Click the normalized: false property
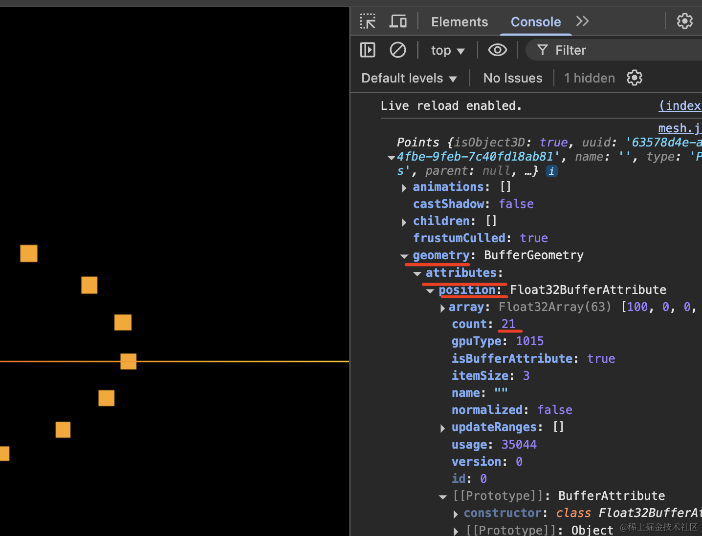Screen dimensions: 702x536 pyautogui.click(x=512, y=410)
